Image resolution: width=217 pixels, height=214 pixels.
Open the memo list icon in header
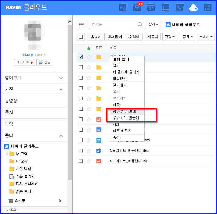[x=165, y=7]
